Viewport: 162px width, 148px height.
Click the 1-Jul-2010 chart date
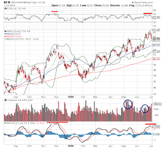click(x=9, y=6)
